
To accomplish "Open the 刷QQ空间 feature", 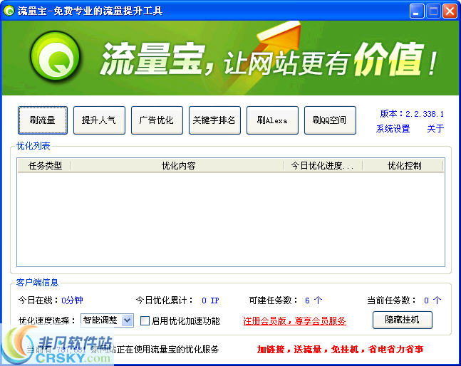I will 330,120.
